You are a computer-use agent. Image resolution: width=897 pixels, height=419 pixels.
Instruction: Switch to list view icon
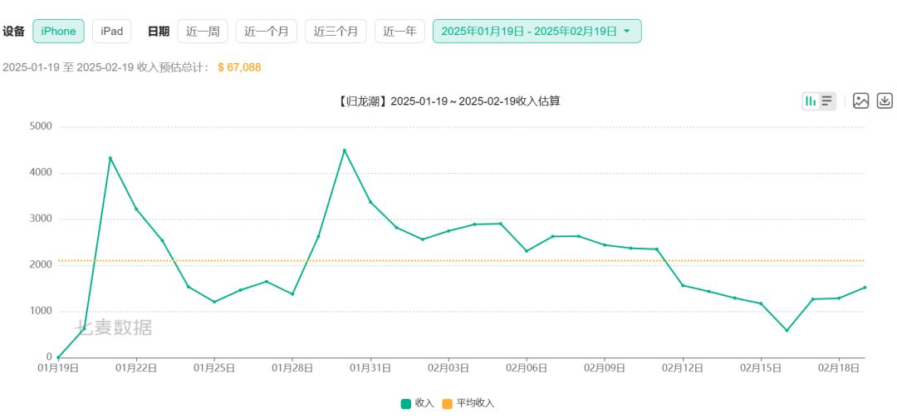coord(826,101)
